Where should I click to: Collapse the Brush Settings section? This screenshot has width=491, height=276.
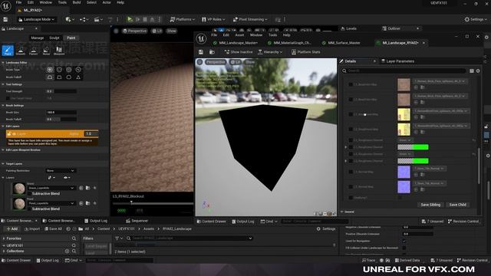pyautogui.click(x=3, y=106)
